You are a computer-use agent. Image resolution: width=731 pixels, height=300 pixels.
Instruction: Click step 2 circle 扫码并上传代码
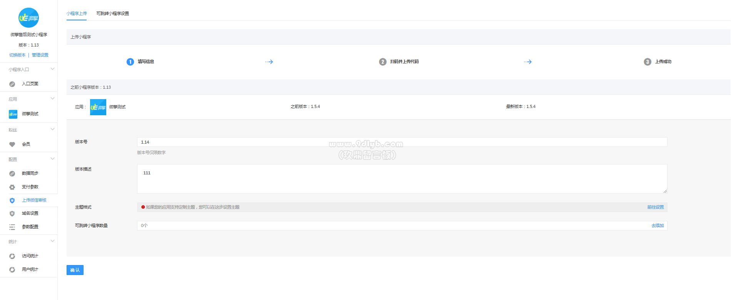click(x=383, y=62)
